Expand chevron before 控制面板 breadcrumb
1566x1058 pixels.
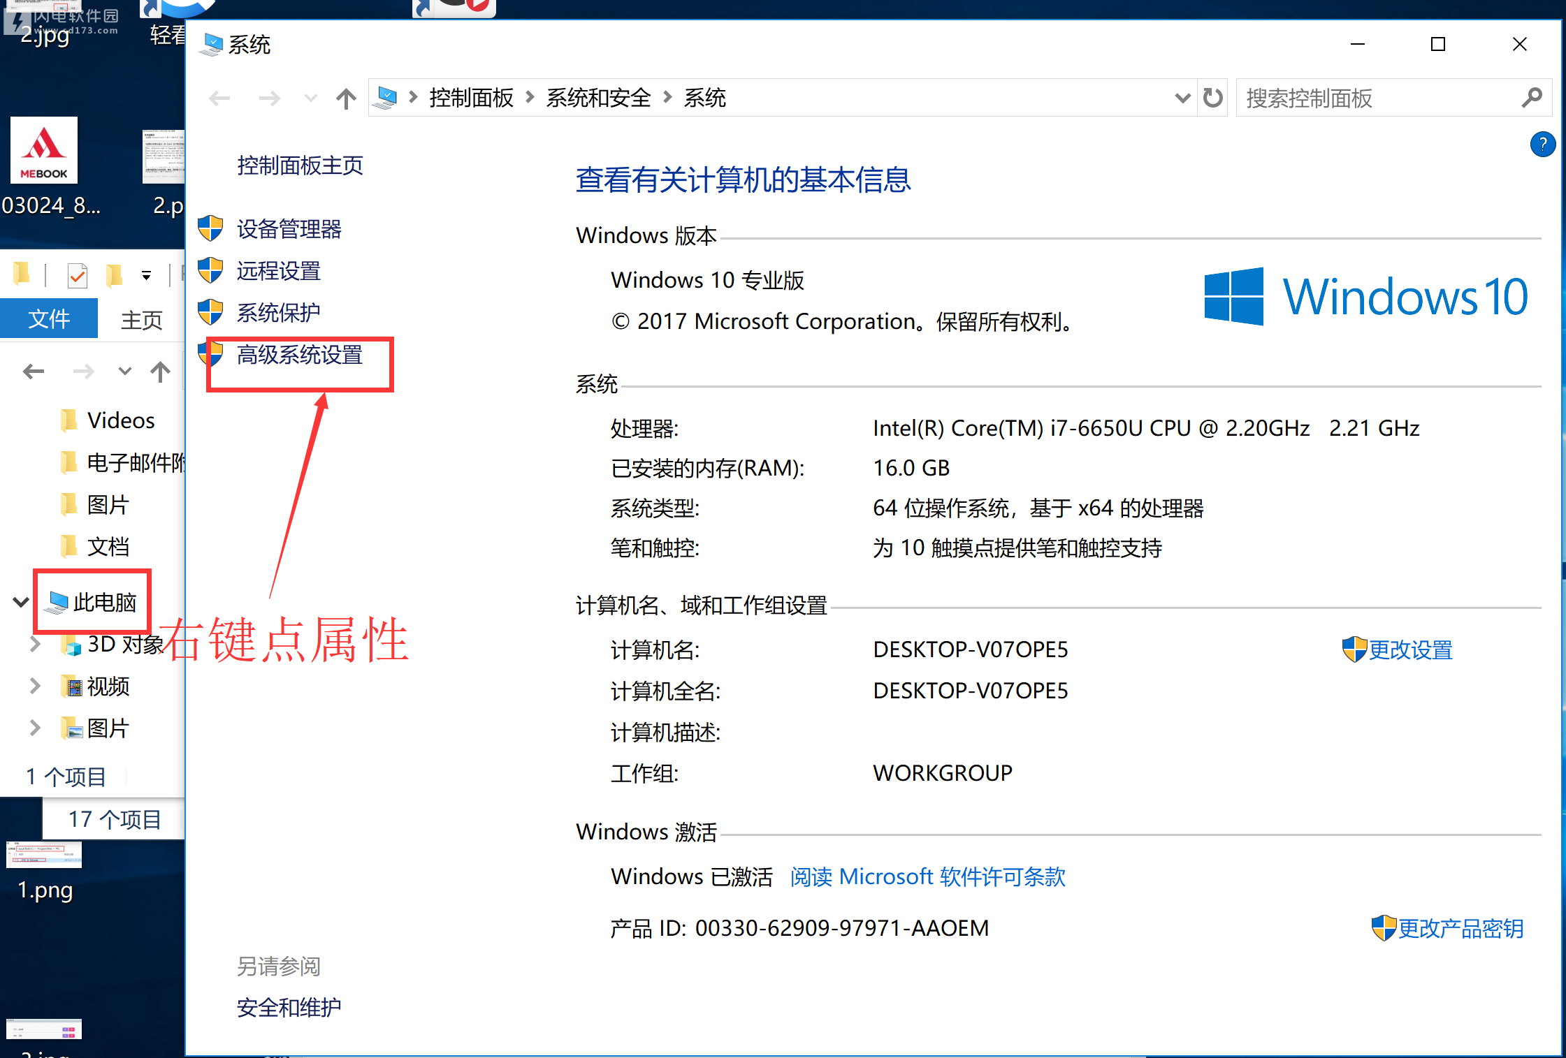pyautogui.click(x=413, y=98)
